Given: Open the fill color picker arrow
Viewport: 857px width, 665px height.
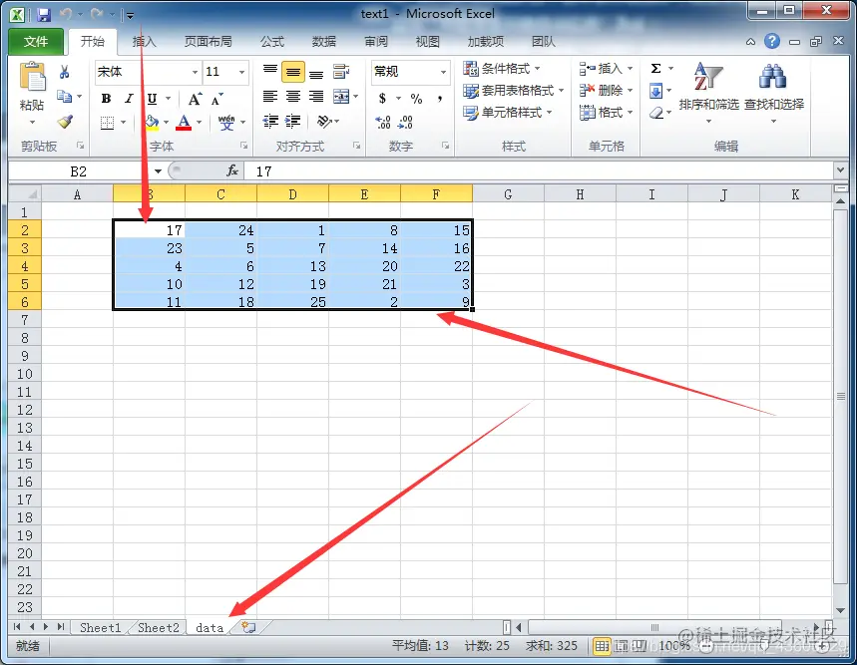Looking at the screenshot, I should (167, 123).
